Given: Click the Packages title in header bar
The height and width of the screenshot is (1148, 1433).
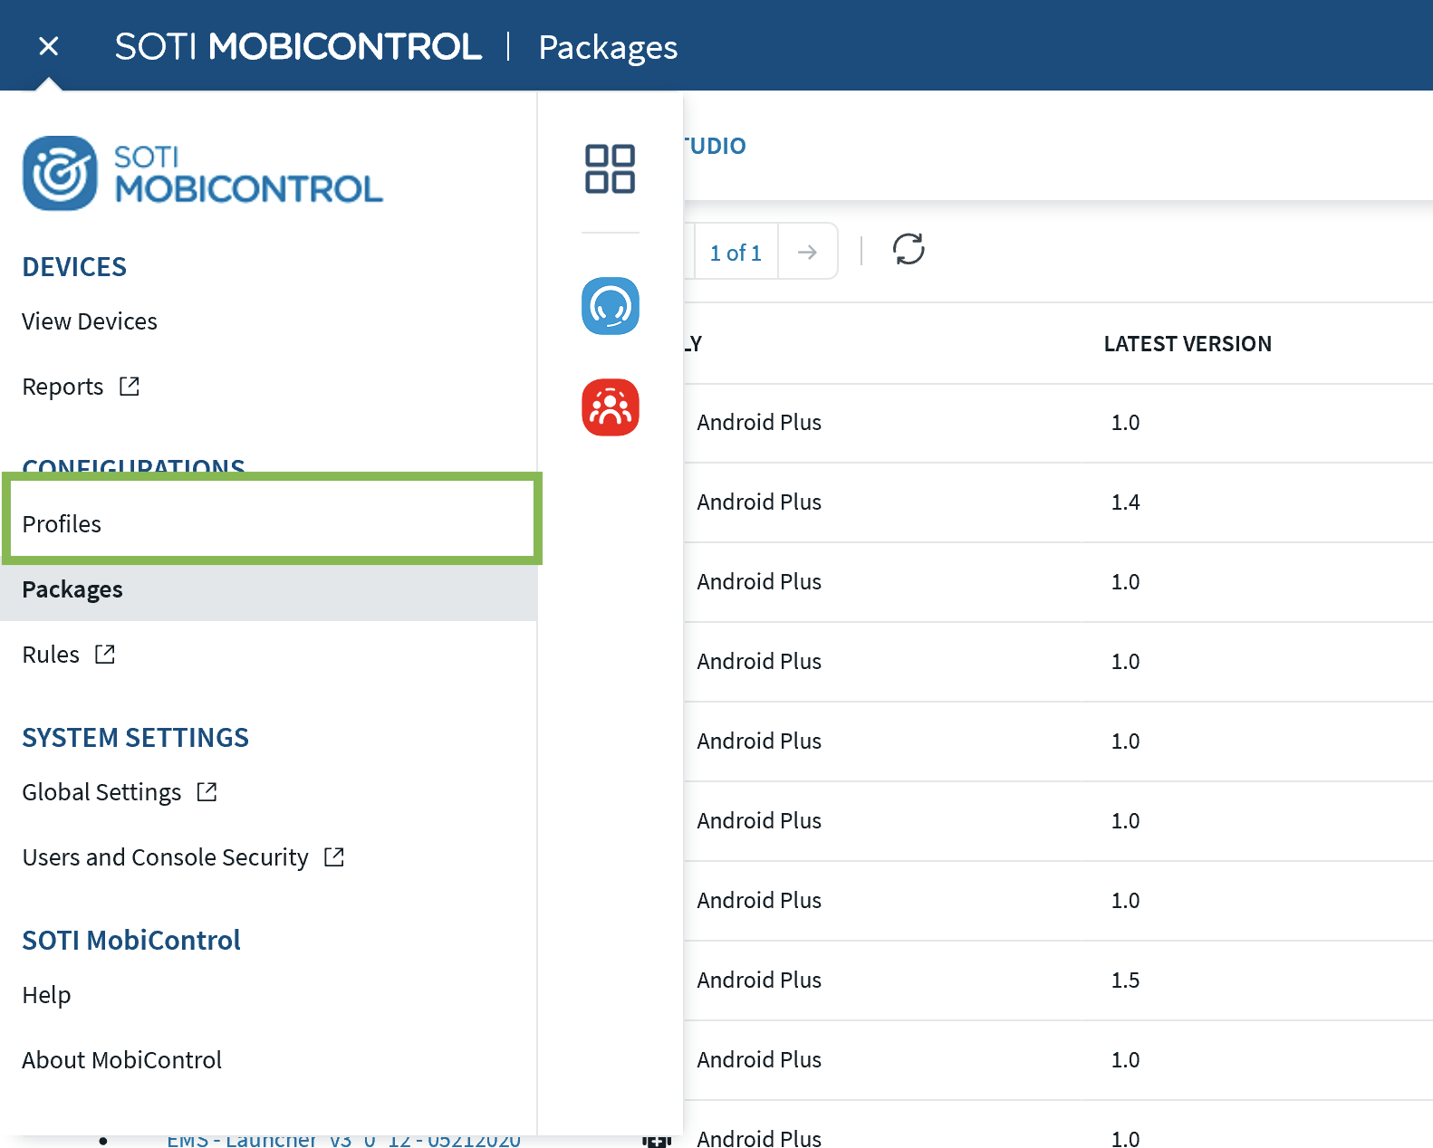Looking at the screenshot, I should click(x=608, y=47).
